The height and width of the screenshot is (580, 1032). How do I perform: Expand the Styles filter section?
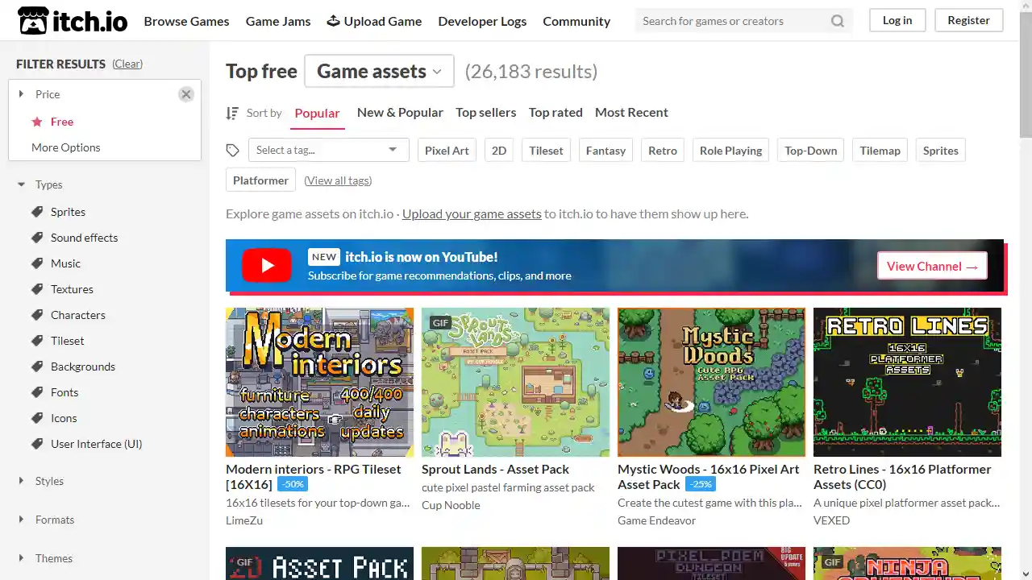[x=49, y=481]
